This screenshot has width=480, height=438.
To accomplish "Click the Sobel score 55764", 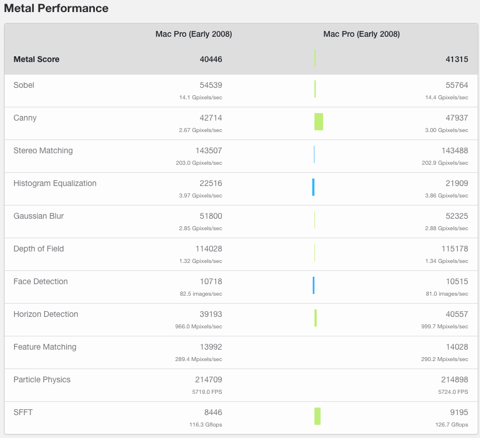I will point(457,85).
